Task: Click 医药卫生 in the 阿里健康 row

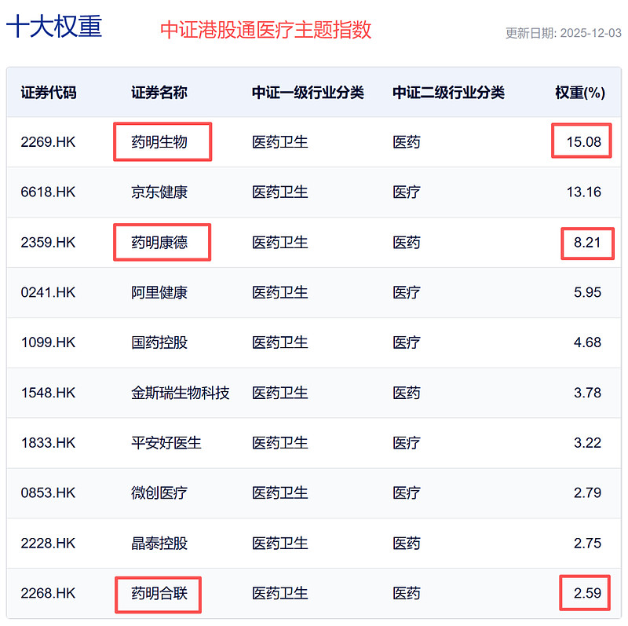Action: 279,292
